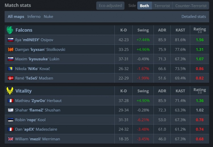Click the North Macedonia flag beside kyxsan
Screen dimensions: 213x147
pos(11,50)
